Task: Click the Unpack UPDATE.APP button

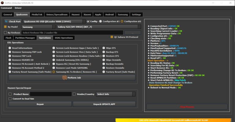Action: coord(104,104)
